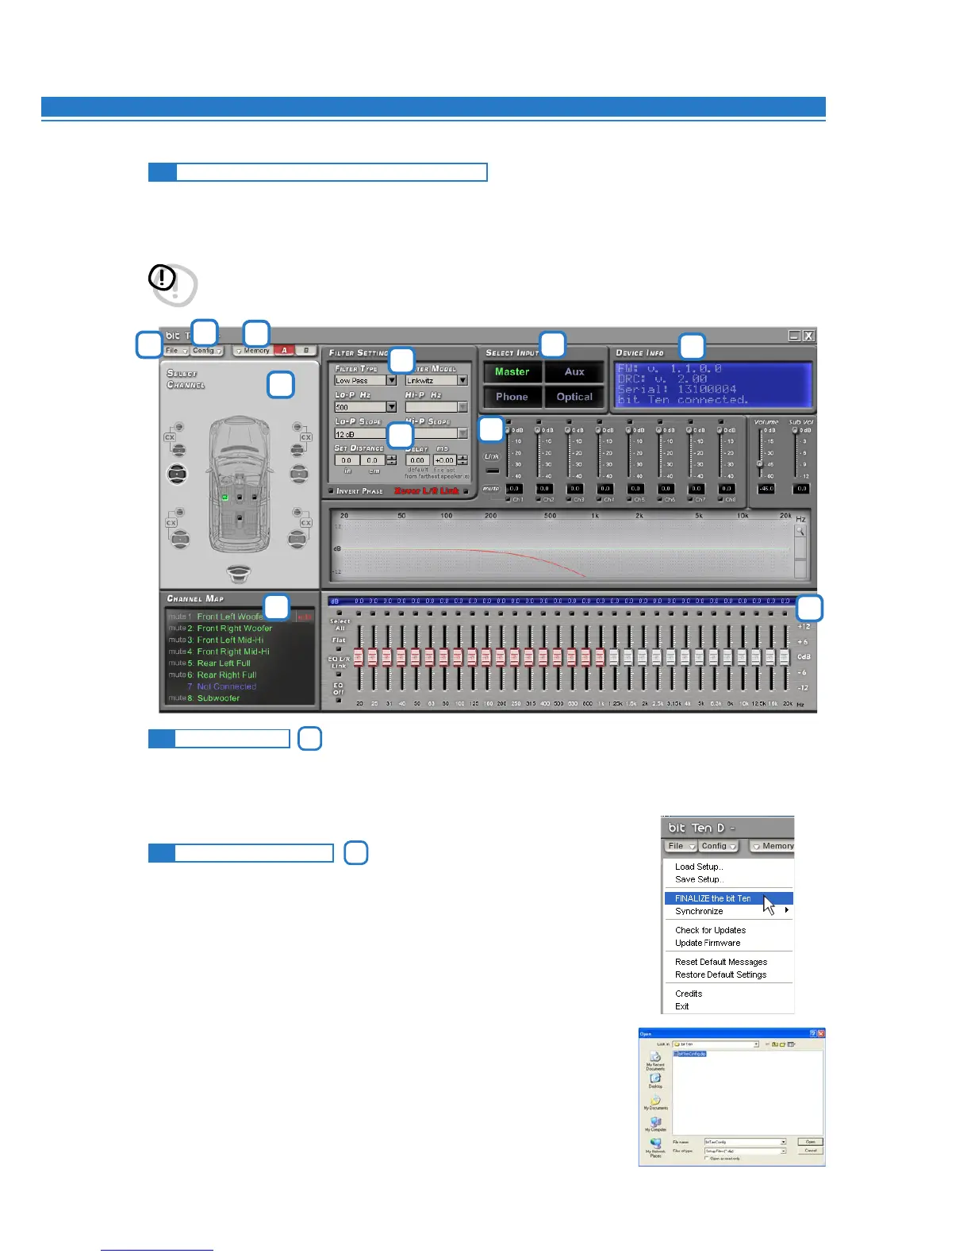Choose Save Setup.. from the File menu

699,879
